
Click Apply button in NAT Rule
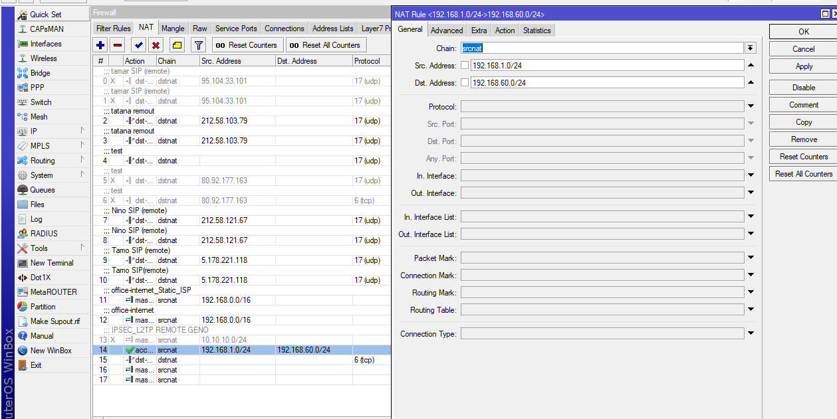804,66
